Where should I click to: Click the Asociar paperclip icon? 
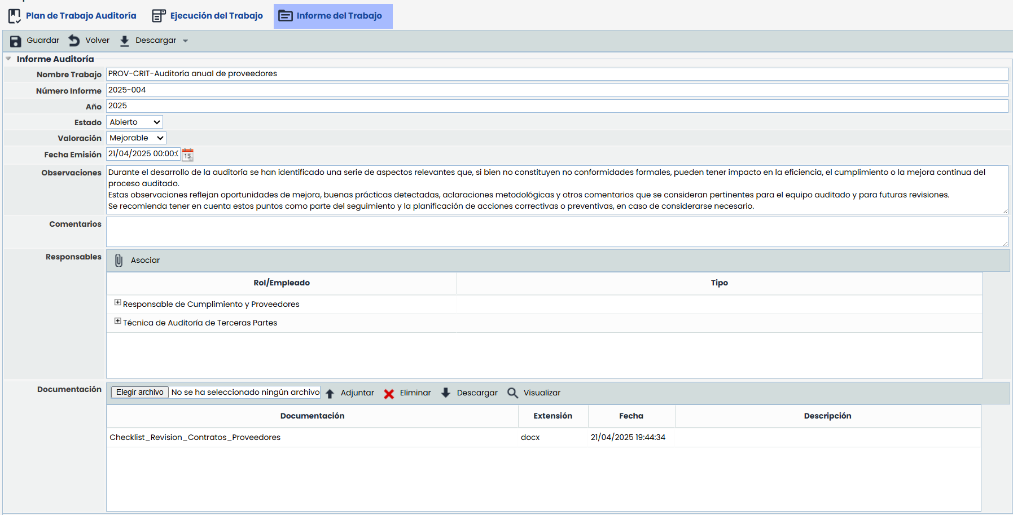(119, 261)
